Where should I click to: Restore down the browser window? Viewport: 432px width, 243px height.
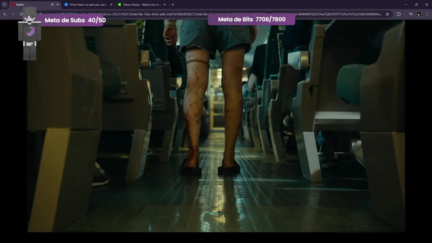pos(416,5)
